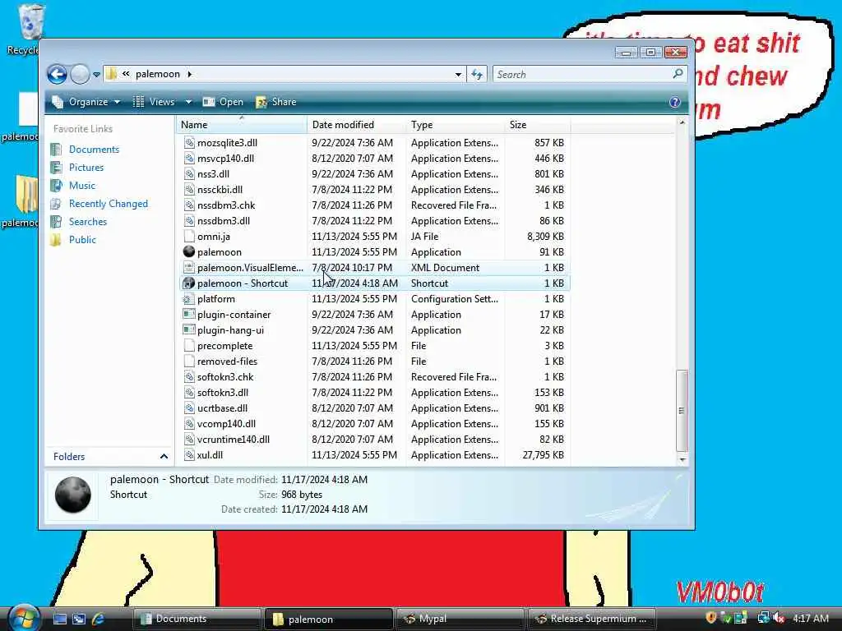842x631 pixels.
Task: Sort by Size column header
Action: (538, 125)
